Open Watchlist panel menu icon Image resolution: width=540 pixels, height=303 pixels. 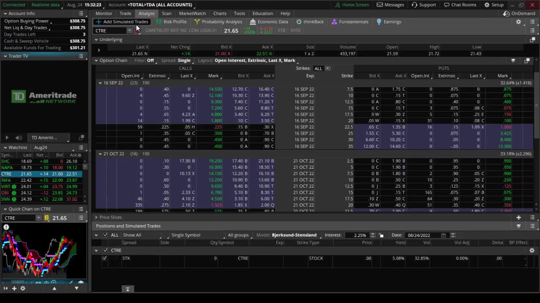point(81,147)
